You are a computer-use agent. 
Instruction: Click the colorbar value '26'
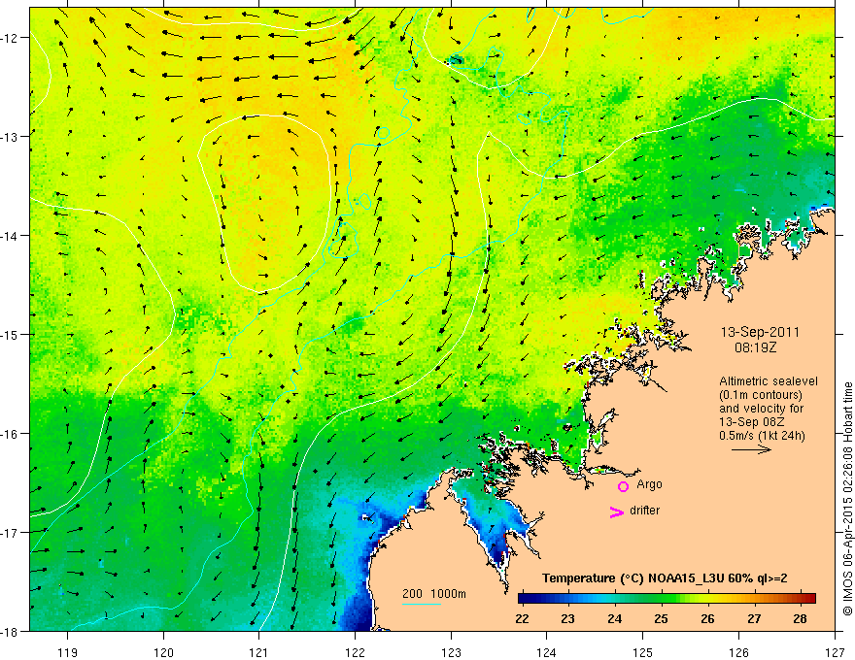pyautogui.click(x=707, y=618)
